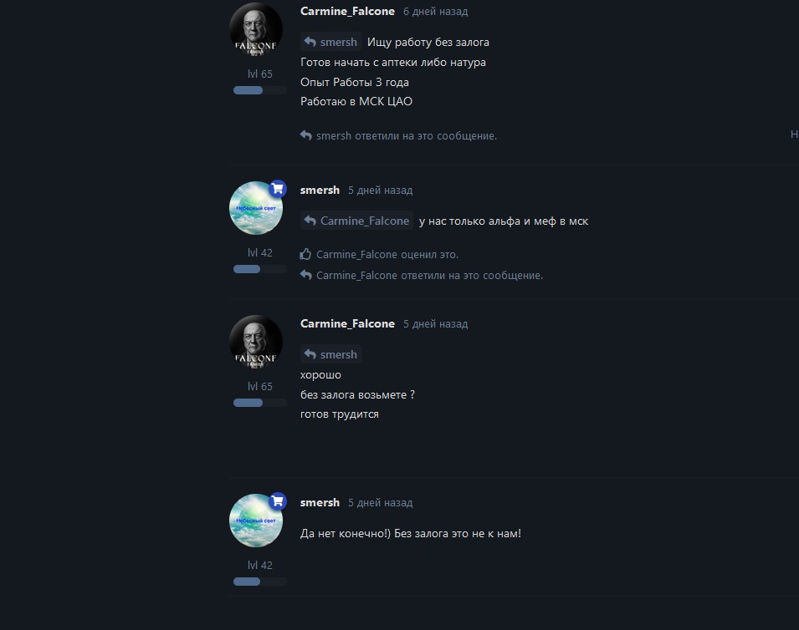799x630 pixels.
Task: Open Carmine_Falcone username link dated 6 дней назад
Action: (347, 11)
